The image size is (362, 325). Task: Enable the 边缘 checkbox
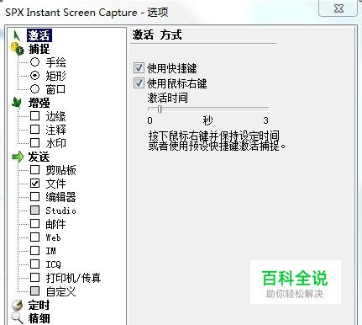coord(34,115)
